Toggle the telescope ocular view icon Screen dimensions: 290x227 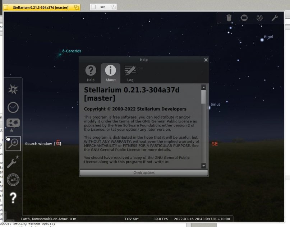(x=229, y=18)
